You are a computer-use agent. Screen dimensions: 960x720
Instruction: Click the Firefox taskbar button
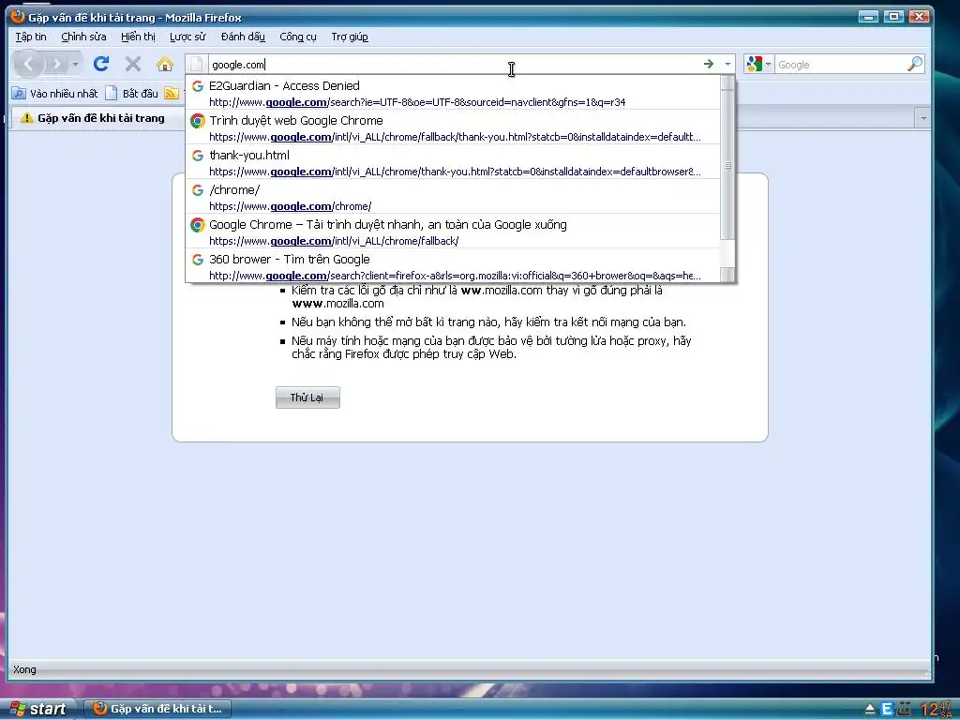pyautogui.click(x=157, y=709)
